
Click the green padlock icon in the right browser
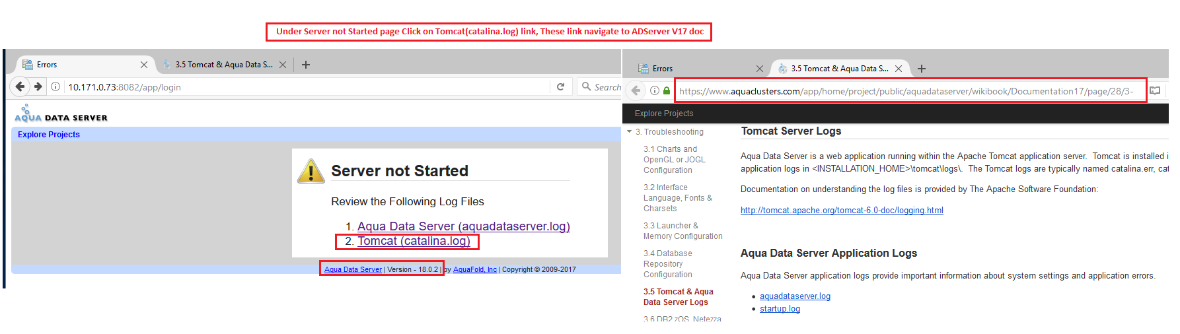[x=667, y=91]
